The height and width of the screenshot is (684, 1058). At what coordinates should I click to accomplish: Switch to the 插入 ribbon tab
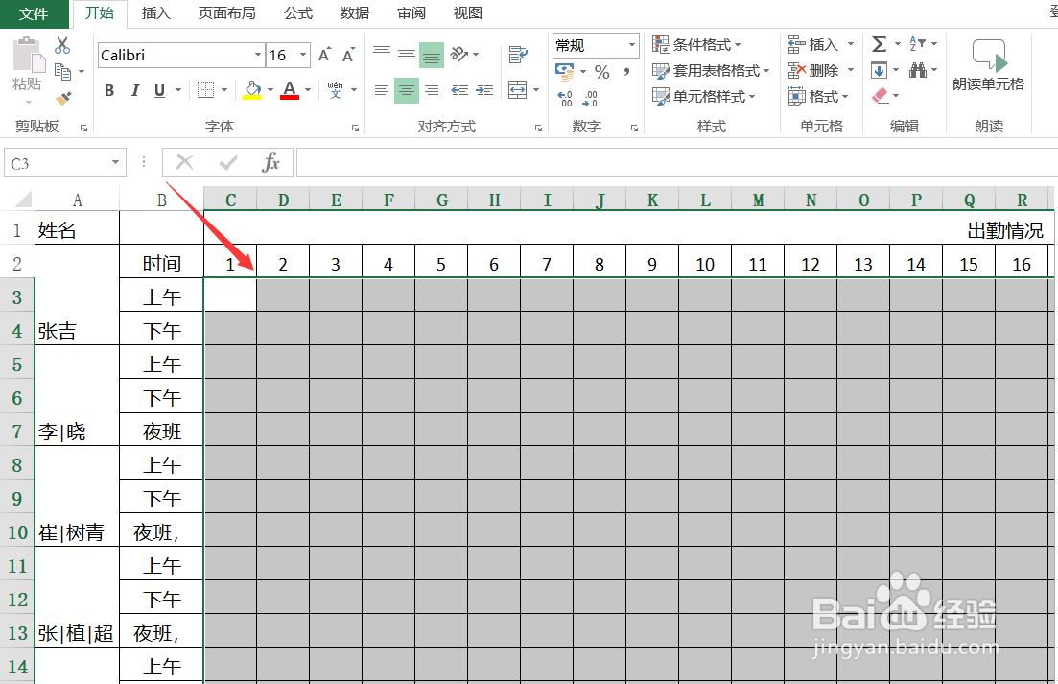[155, 13]
